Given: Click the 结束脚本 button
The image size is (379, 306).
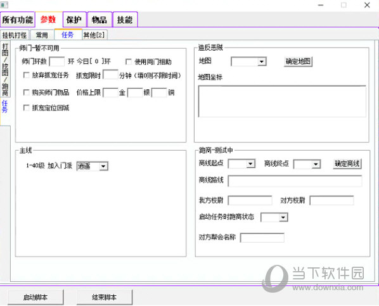Looking at the screenshot, I should (x=105, y=297).
